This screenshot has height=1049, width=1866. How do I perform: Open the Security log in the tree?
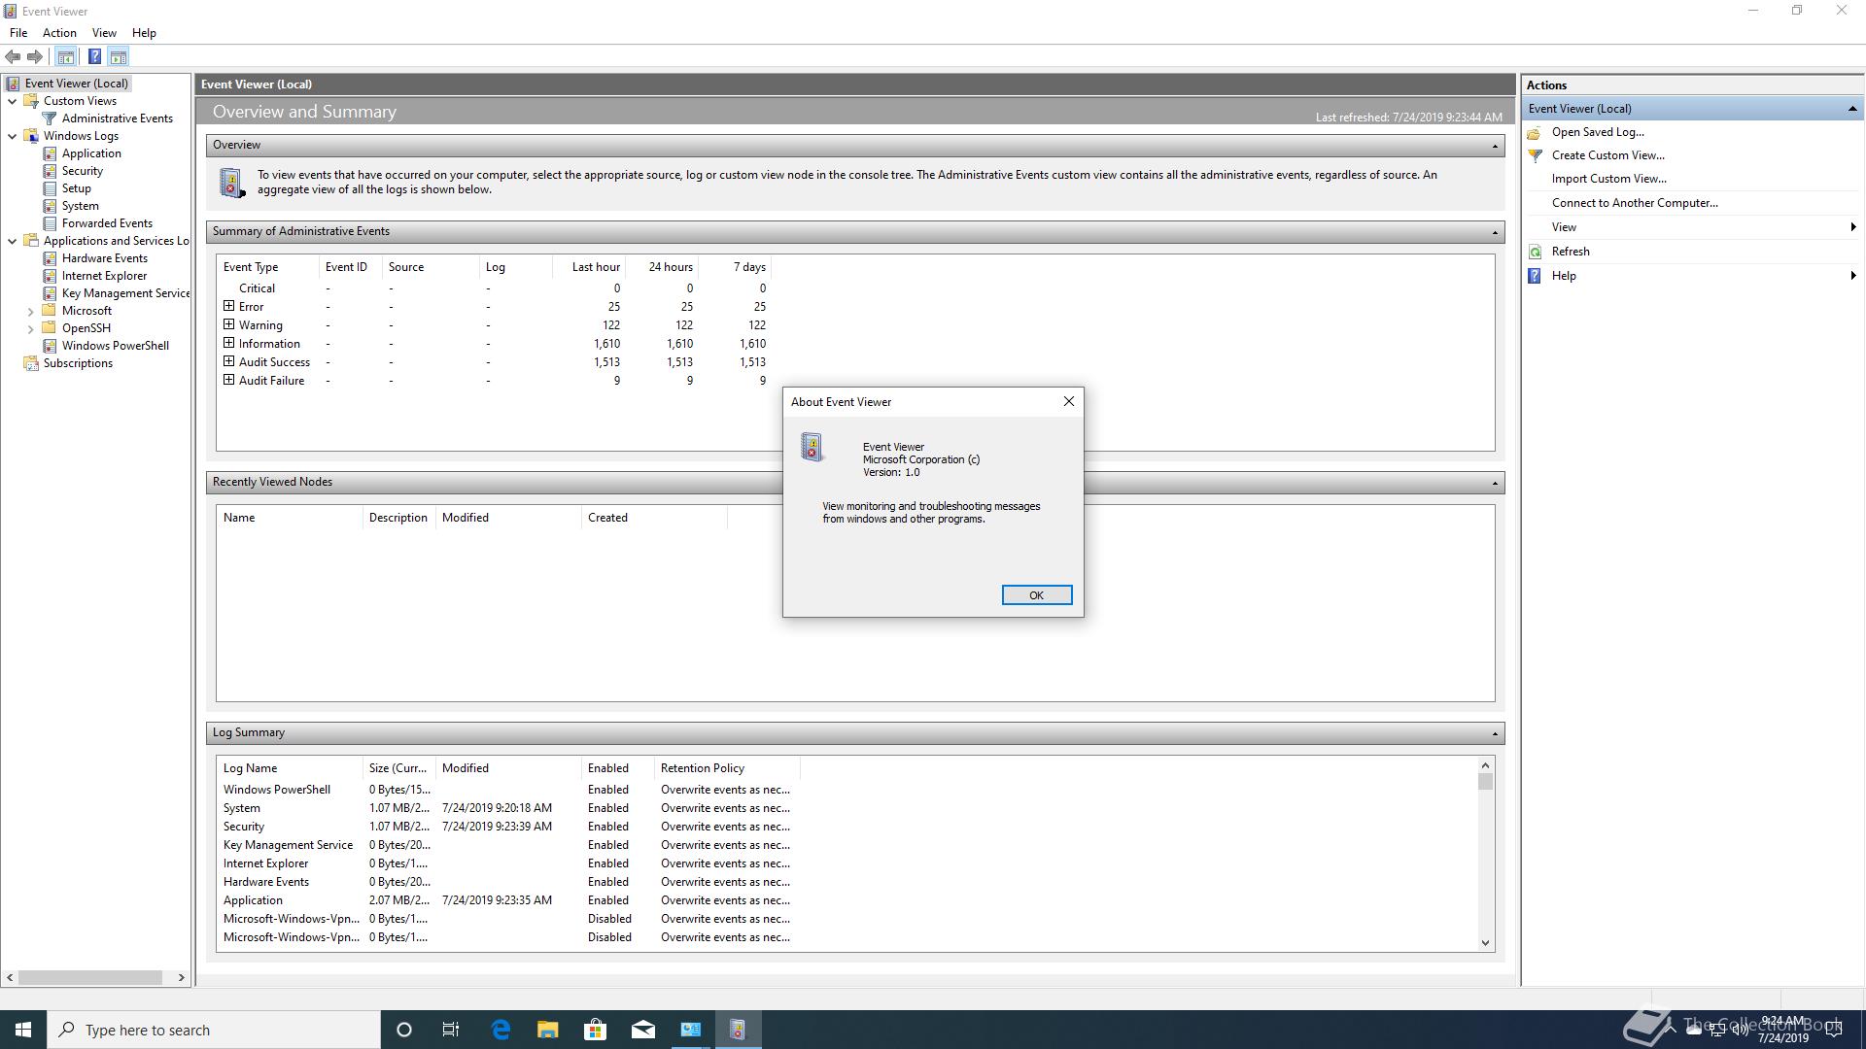tap(83, 171)
